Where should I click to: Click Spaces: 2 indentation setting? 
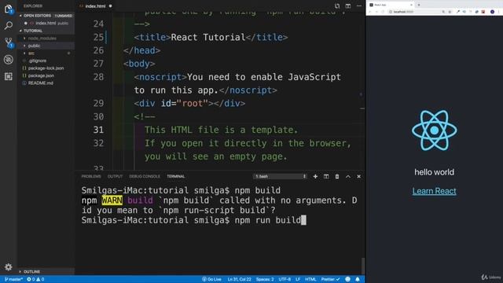265,280
